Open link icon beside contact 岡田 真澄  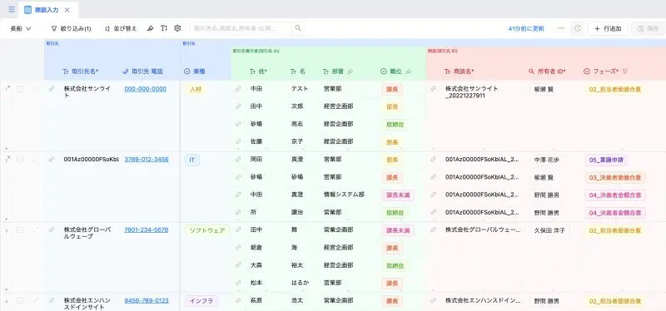pyautogui.click(x=238, y=160)
